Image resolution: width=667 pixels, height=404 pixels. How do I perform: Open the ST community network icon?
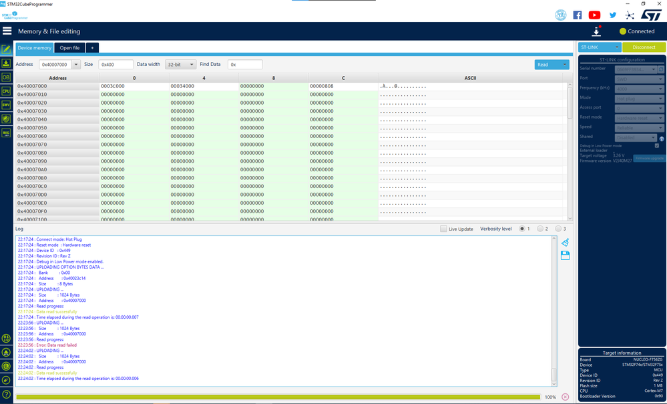coord(630,15)
